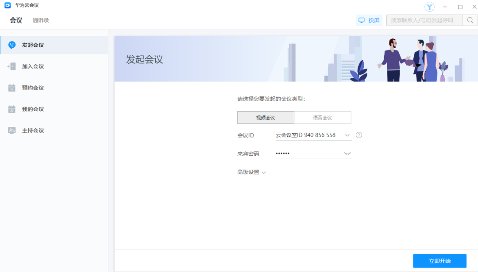478x272 pixels.
Task: Open 加入会议 in the sidebar
Action: click(54, 66)
